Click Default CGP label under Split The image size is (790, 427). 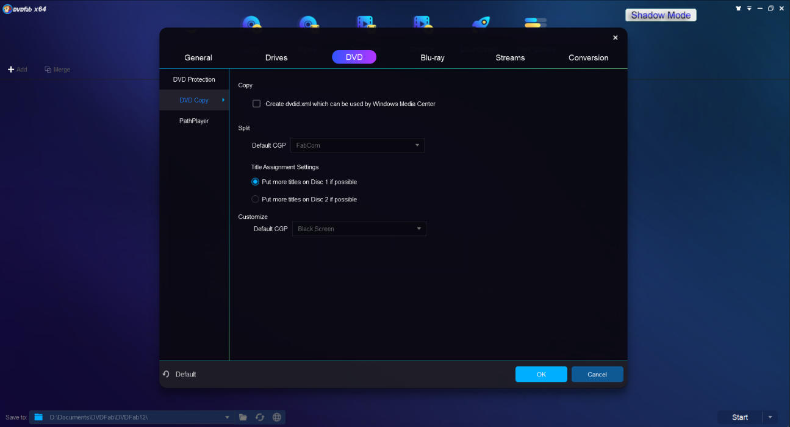[x=269, y=145]
